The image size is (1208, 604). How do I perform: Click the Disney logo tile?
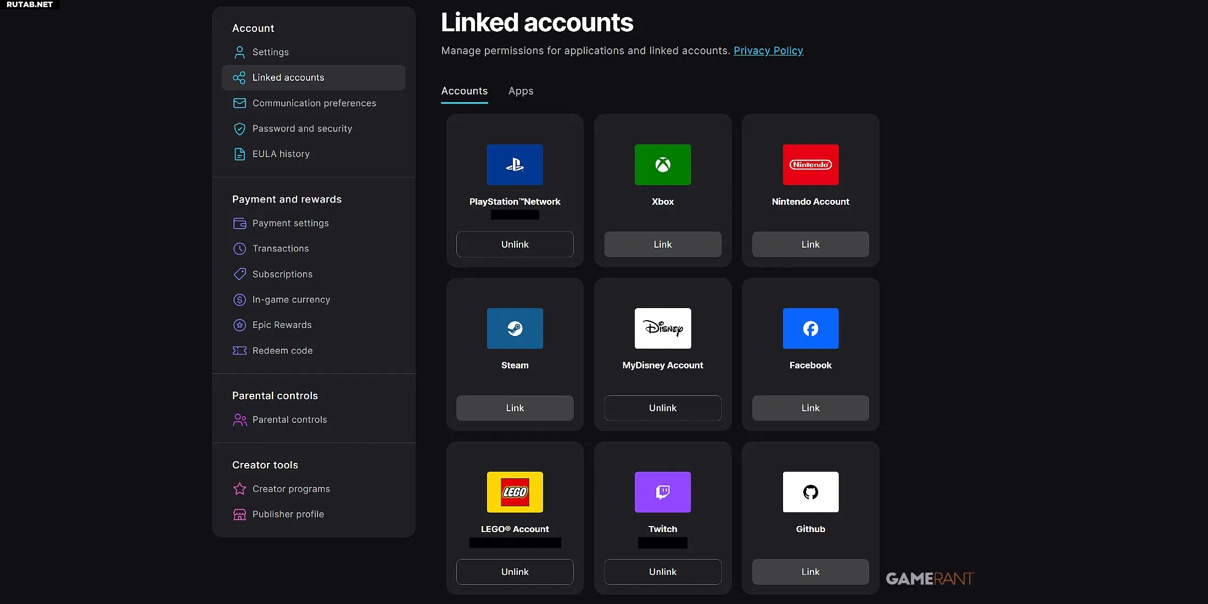662,328
